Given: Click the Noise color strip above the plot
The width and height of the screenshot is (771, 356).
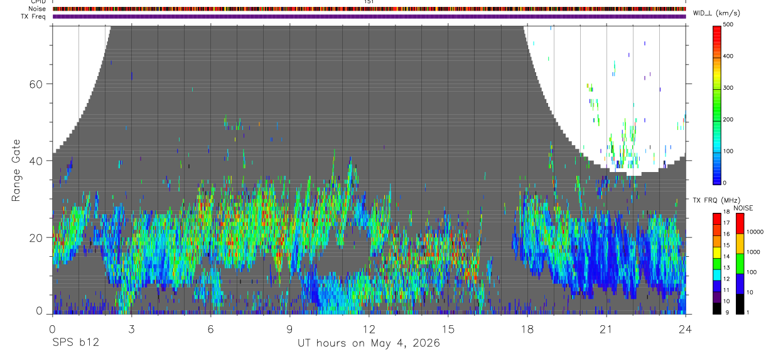Looking at the screenshot, I should [x=369, y=9].
